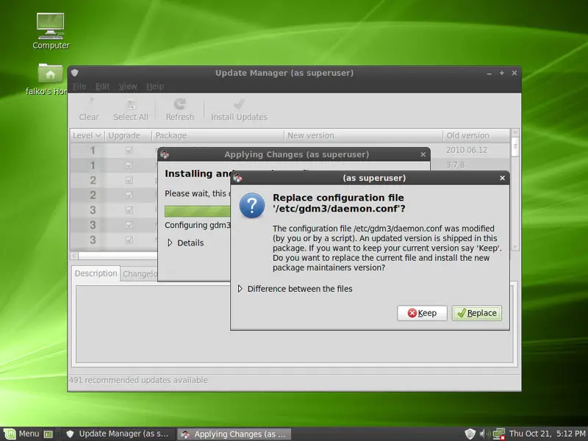588x441 pixels.
Task: Click the Keep button to keep the current file
Action: click(422, 313)
